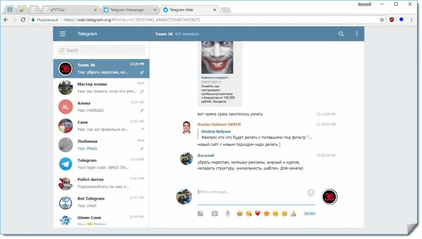Screen dimensions: 422x239
Task: Open the three-dot options menu in chat header
Action: point(357,34)
